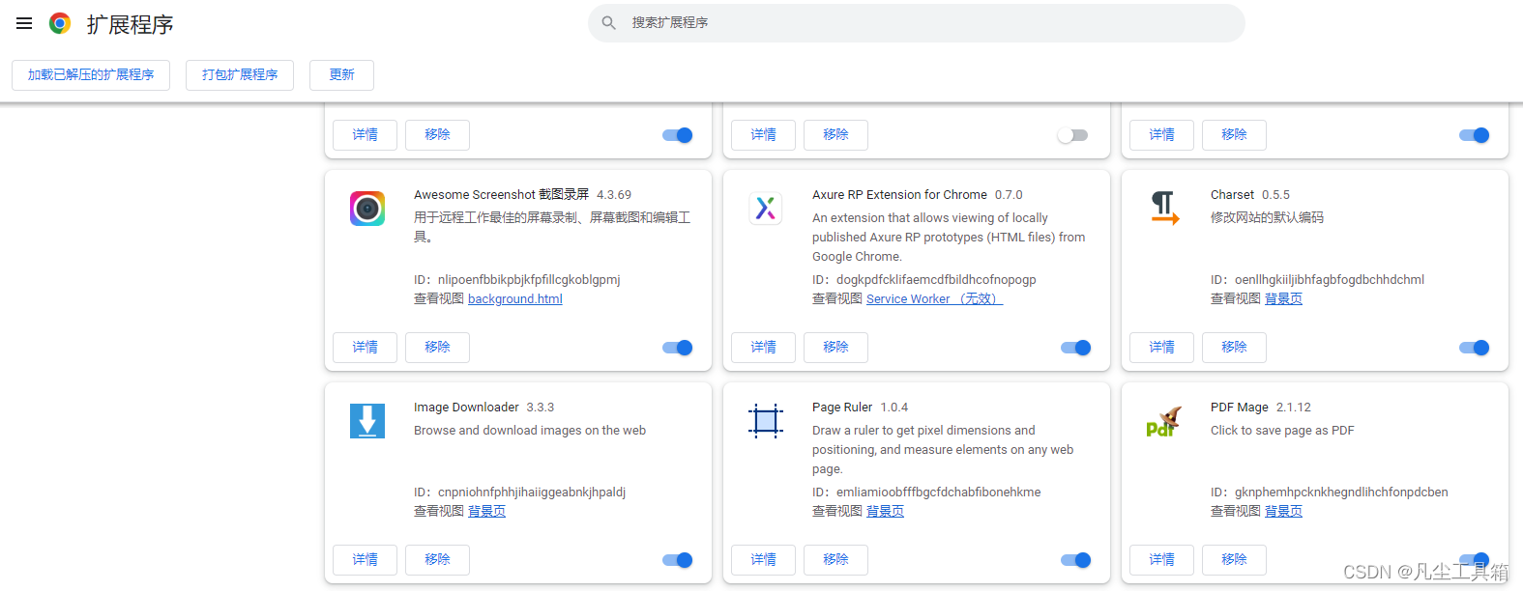Click 打包扩展程序 button

point(240,75)
